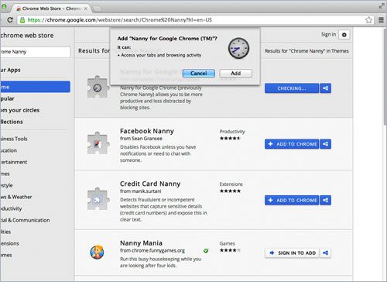387x282 pixels.
Task: Click the Extensions label for Credit Card Nanny
Action: pyautogui.click(x=231, y=184)
